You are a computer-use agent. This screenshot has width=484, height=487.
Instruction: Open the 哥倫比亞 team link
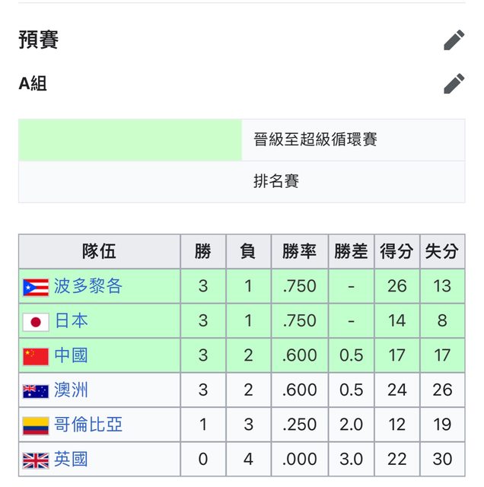[88, 425]
